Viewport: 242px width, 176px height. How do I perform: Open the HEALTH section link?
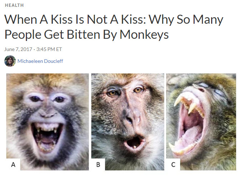tap(14, 5)
